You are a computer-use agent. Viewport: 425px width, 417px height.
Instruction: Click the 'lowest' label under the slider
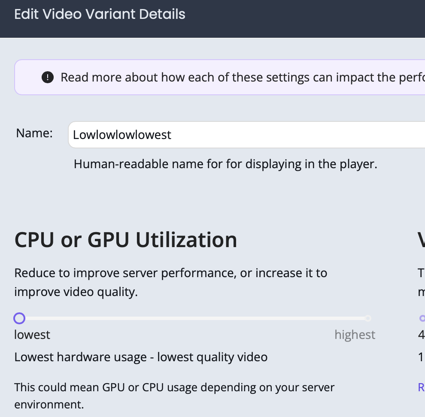(32, 335)
